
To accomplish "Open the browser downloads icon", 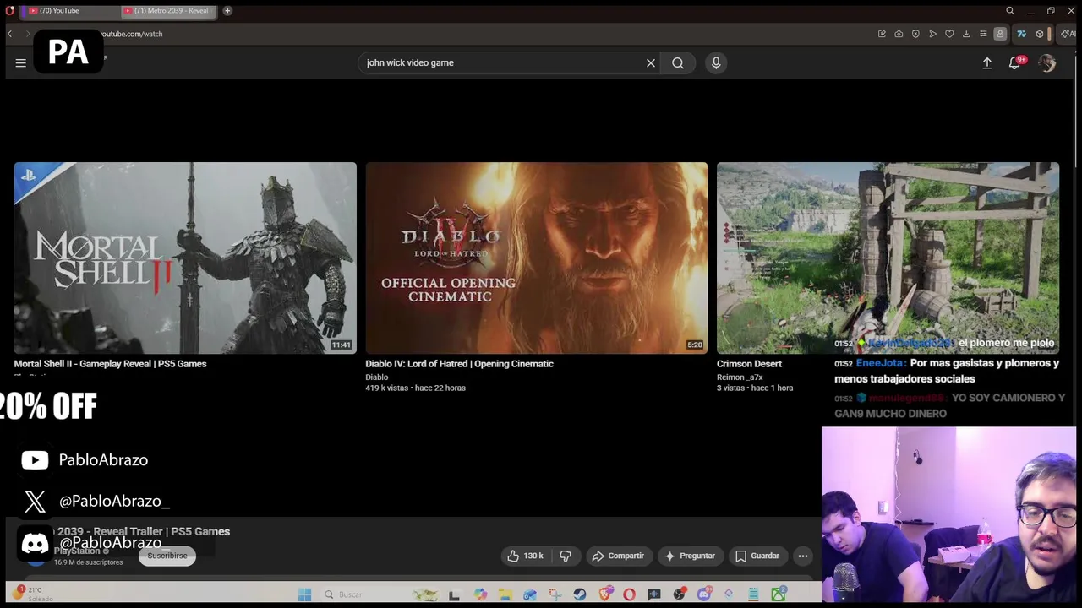I will point(966,34).
